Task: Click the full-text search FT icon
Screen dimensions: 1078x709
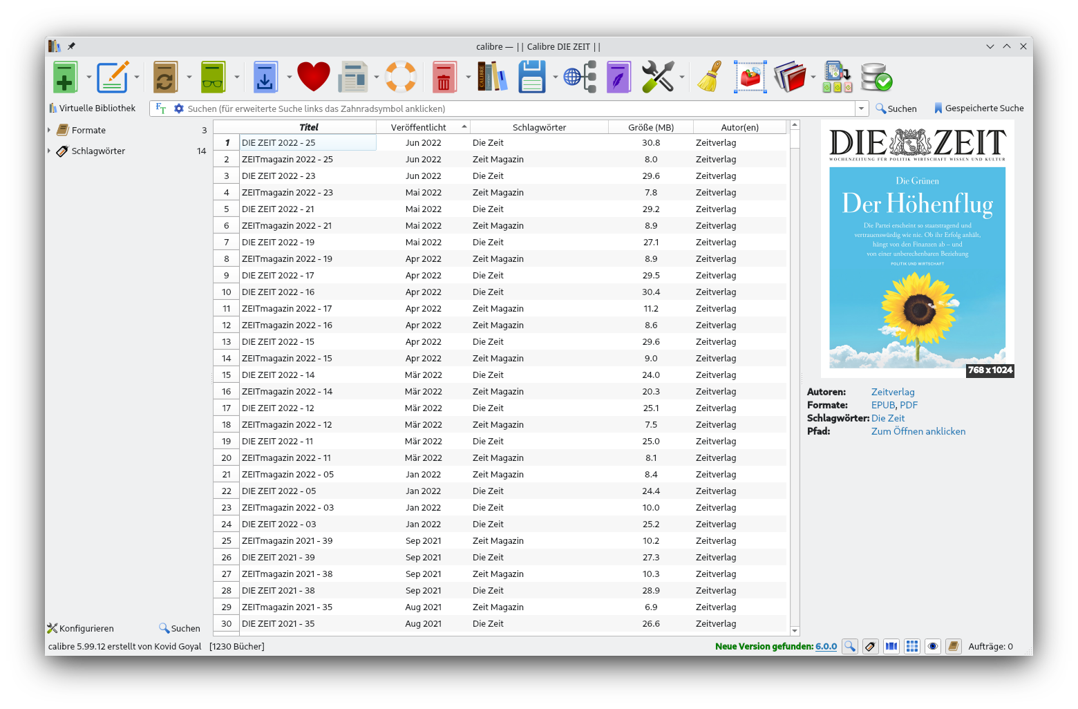Action: coord(161,108)
